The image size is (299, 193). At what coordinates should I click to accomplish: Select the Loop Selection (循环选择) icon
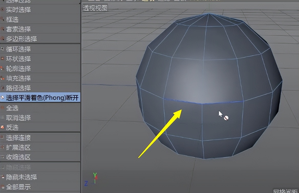point(2,49)
